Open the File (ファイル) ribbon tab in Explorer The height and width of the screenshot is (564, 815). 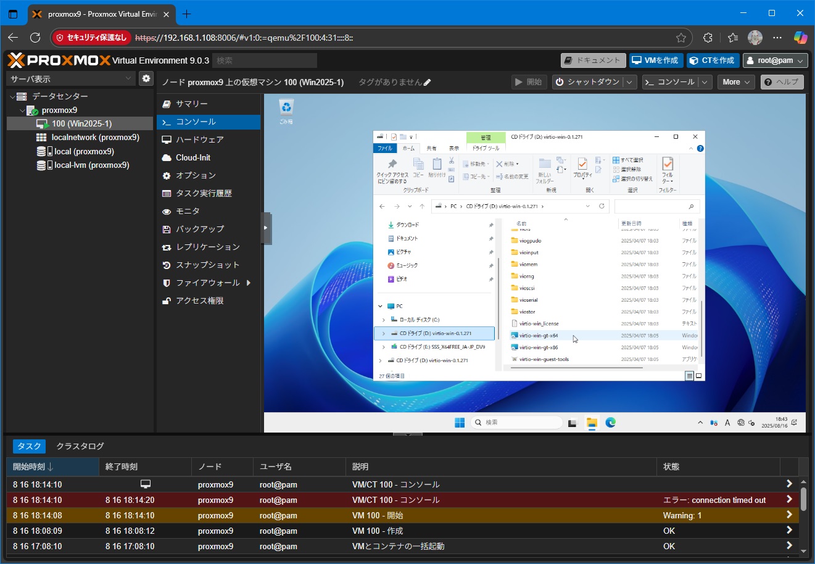[385, 148]
